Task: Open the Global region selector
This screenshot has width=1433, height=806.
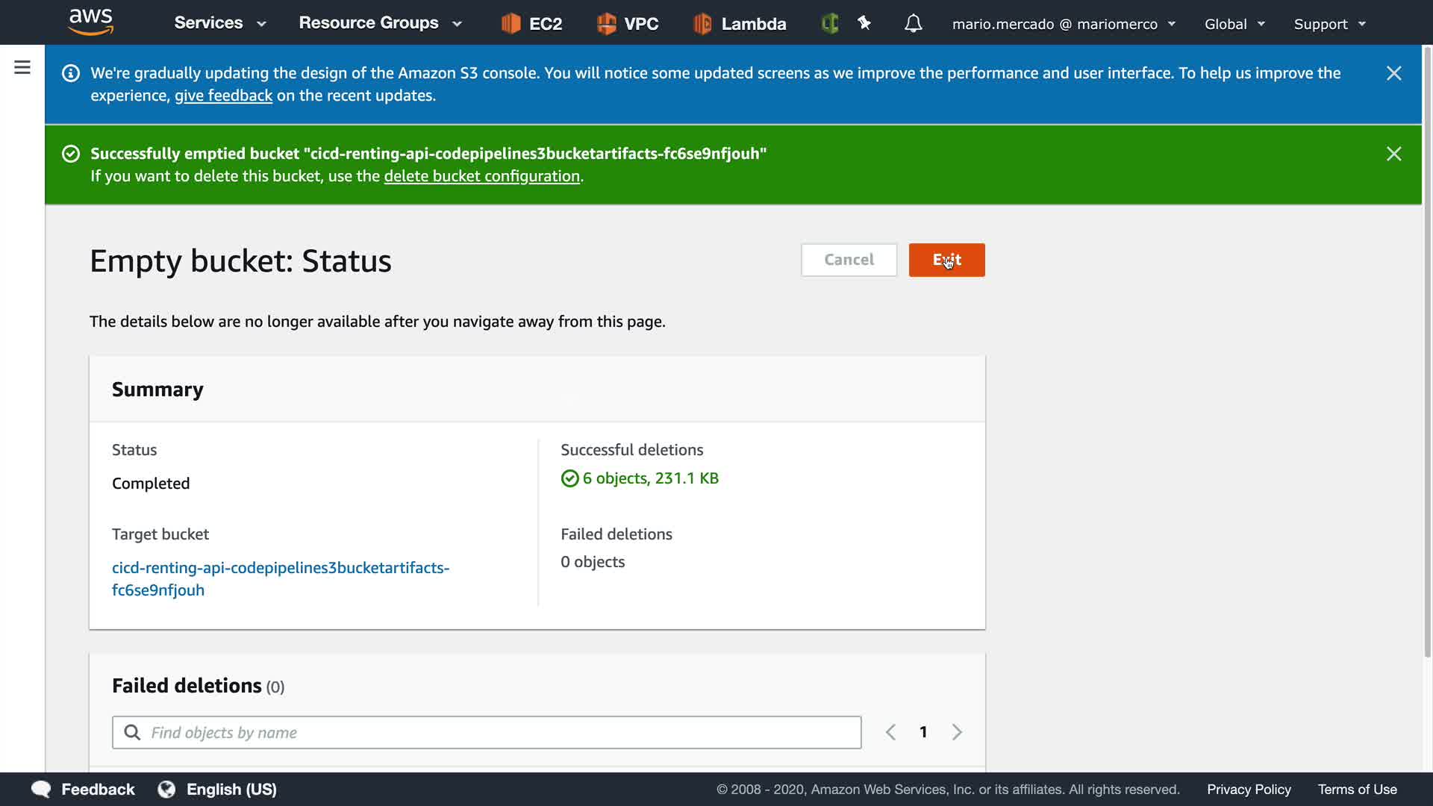Action: click(x=1234, y=24)
